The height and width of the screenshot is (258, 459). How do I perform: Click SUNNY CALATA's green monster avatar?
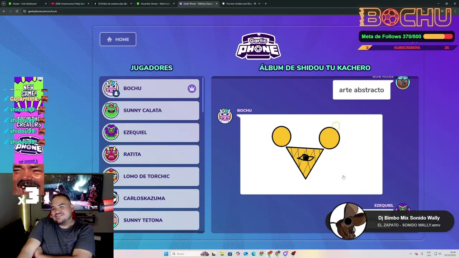coord(111,110)
